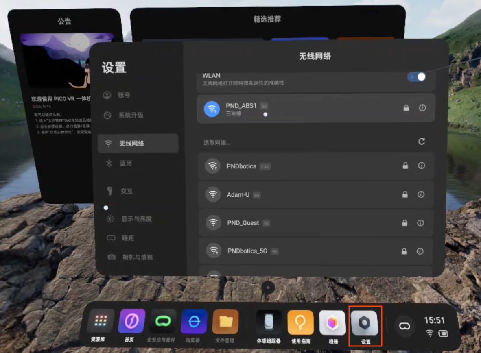This screenshot has height=353, width=481.
Task: Refresh the available network list
Action: point(422,142)
